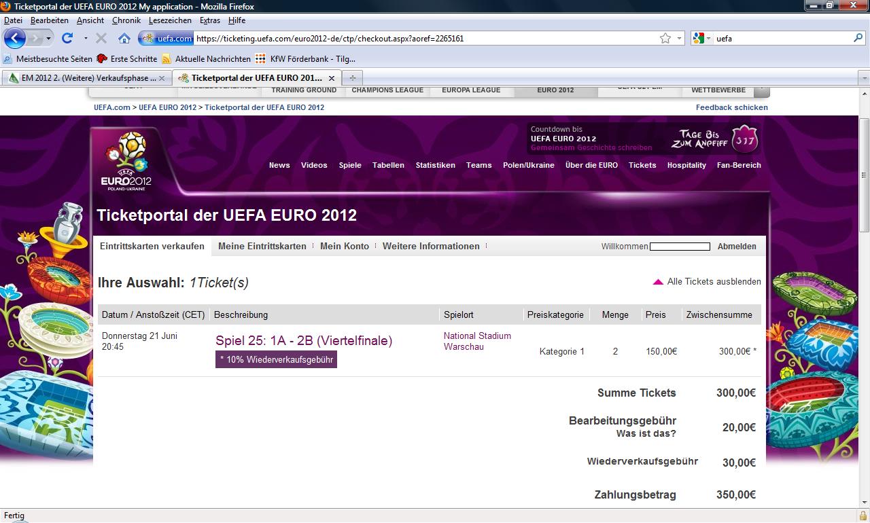This screenshot has height=523, width=870.
Task: Open the Spiele section
Action: tap(350, 165)
